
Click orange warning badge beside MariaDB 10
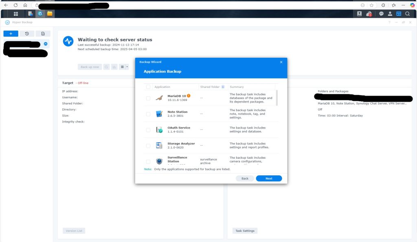[x=189, y=96]
